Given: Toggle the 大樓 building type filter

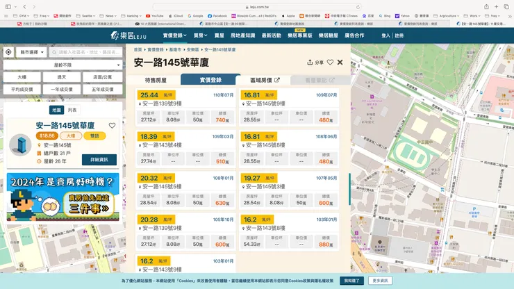Looking at the screenshot, I should 22,77.
